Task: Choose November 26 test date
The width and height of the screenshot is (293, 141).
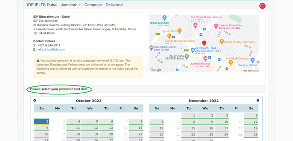Action: click(251, 135)
